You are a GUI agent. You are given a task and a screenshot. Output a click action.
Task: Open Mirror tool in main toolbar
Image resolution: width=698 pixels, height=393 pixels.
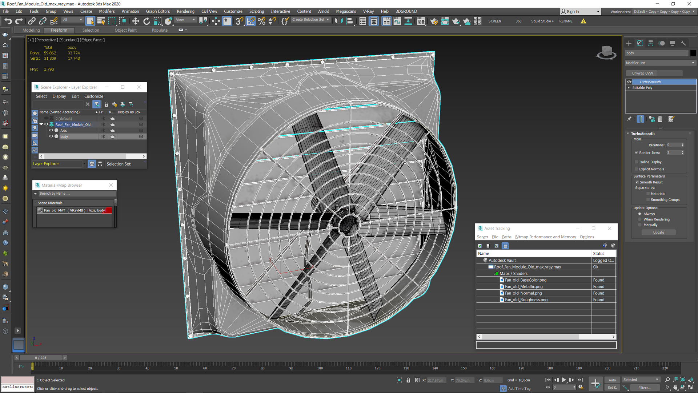click(x=338, y=21)
